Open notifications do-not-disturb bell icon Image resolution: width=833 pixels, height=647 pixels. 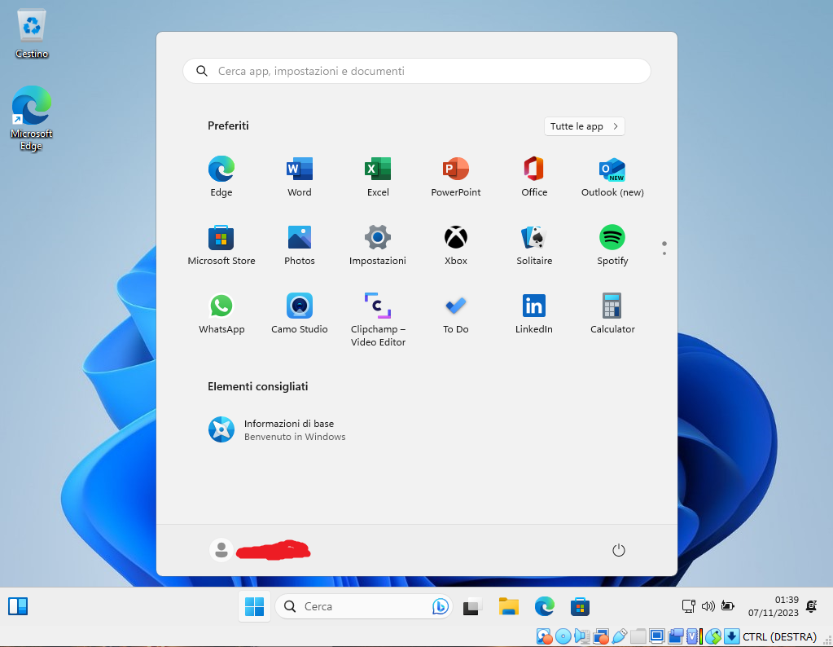coord(811,606)
